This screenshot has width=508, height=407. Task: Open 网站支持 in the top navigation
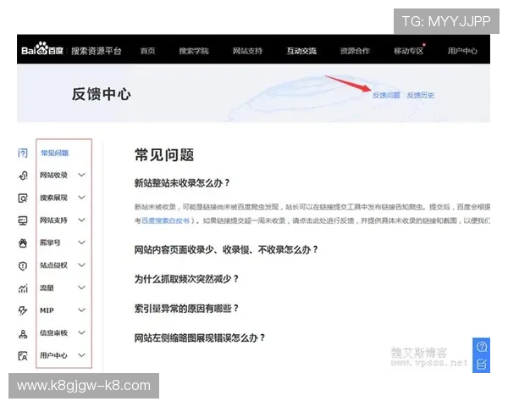(x=247, y=51)
